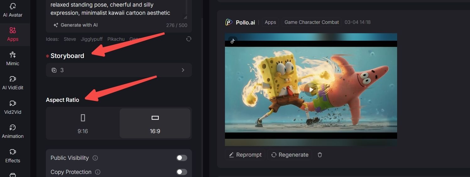Select the 9:16 aspect ratio
Viewport: 470px width, 177px height.
(83, 123)
